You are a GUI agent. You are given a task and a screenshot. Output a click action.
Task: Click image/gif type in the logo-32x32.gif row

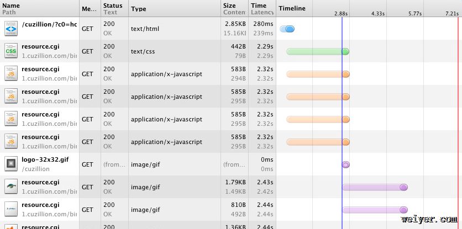(145, 164)
